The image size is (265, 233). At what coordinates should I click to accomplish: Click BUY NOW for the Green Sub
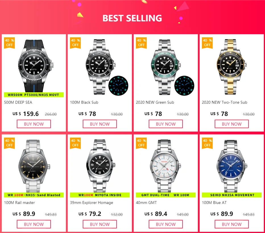[165, 124]
